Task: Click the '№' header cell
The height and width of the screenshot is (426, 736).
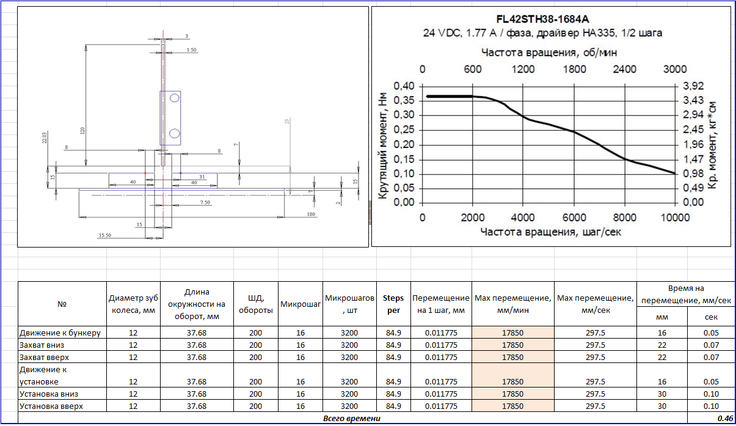Action: tap(62, 304)
